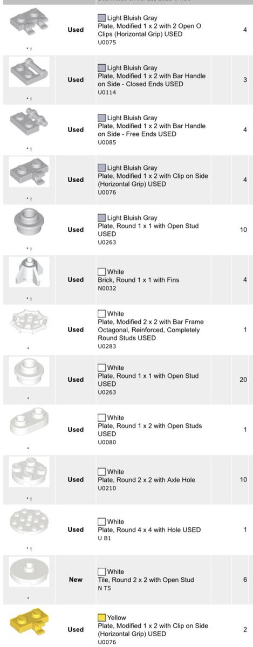This screenshot has height=647, width=253.
Task: Open Plate, Round 2 x 2 with Axle Hole
Action: coord(147,480)
